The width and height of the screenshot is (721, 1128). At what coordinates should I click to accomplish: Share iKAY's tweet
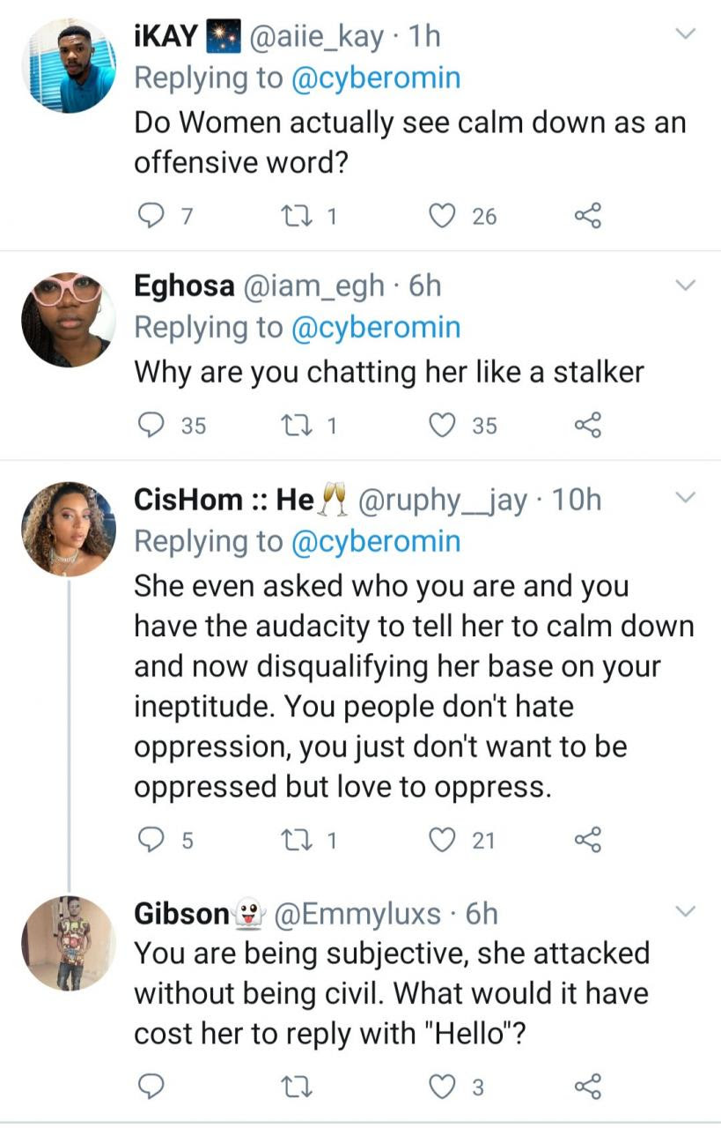click(587, 216)
